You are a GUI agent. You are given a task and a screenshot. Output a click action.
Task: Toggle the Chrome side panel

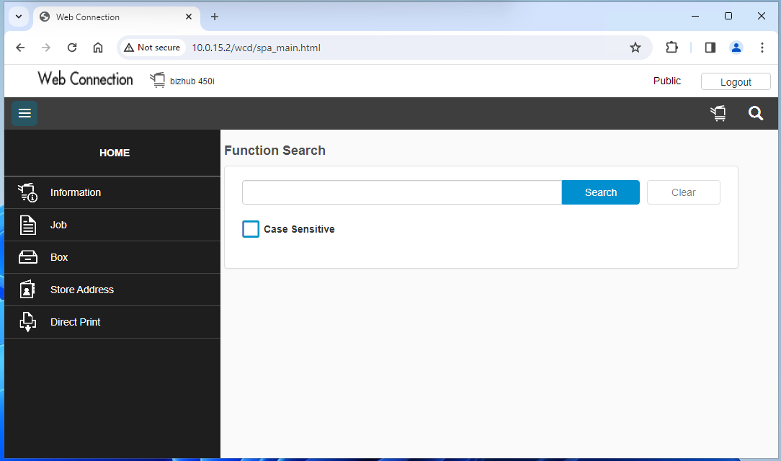click(x=710, y=47)
